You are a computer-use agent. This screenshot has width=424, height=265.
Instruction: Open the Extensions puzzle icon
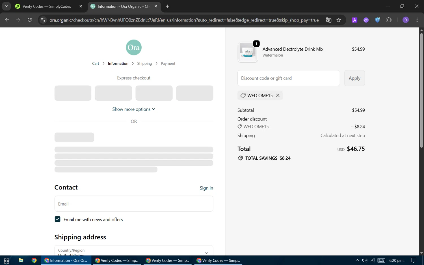click(389, 20)
